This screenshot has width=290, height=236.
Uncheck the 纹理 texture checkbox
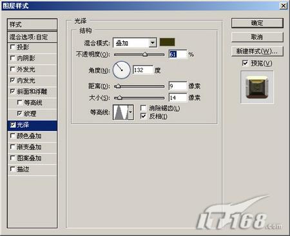click(19, 113)
